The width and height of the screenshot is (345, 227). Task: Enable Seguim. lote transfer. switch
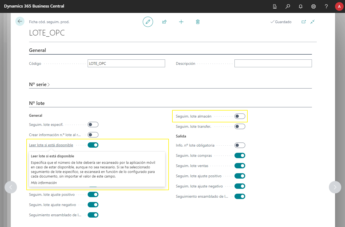[240, 126]
